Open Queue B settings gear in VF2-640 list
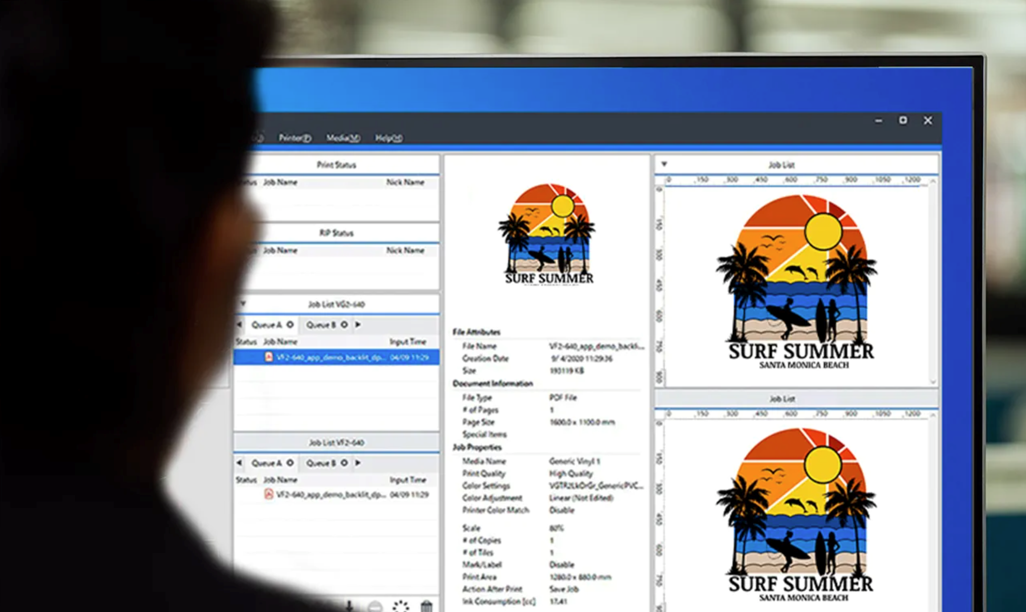1026x612 pixels. tap(344, 463)
